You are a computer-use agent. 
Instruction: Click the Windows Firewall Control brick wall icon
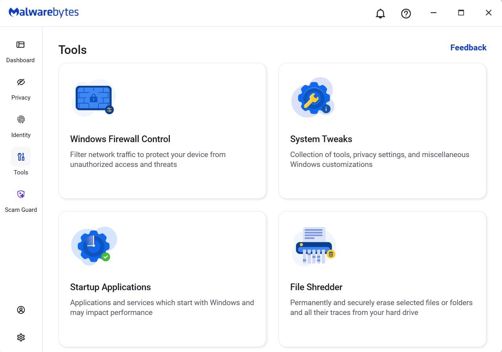coord(93,98)
